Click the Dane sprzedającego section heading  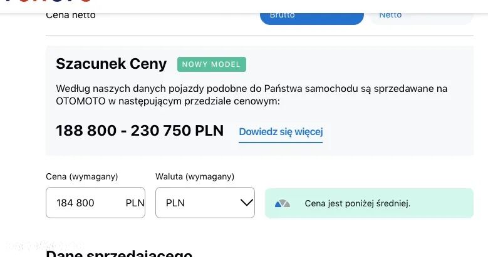tap(119, 253)
